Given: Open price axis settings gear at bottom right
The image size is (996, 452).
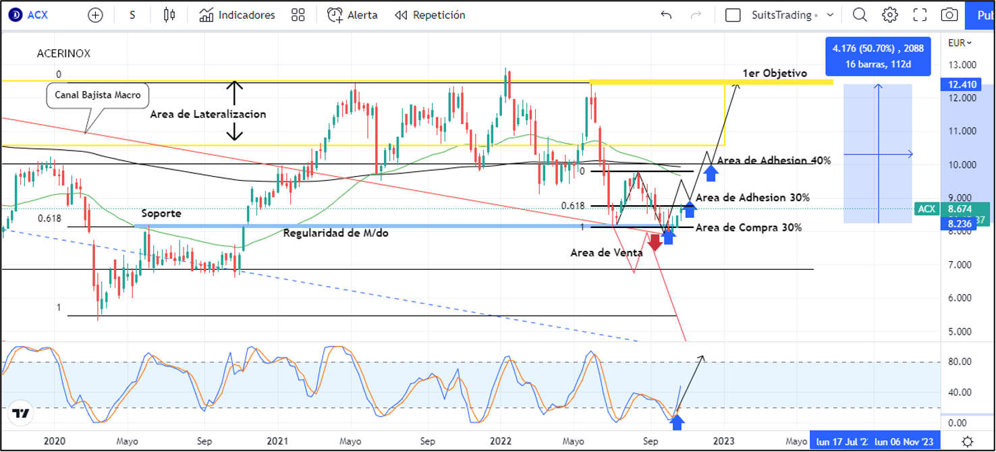Looking at the screenshot, I should pos(968,442).
